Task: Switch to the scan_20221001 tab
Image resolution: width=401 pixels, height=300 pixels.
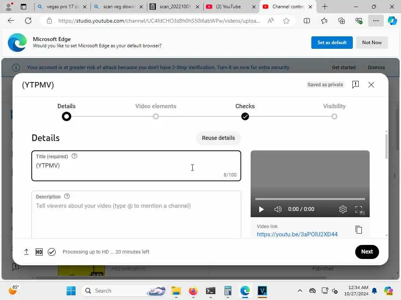Action: coord(175,7)
